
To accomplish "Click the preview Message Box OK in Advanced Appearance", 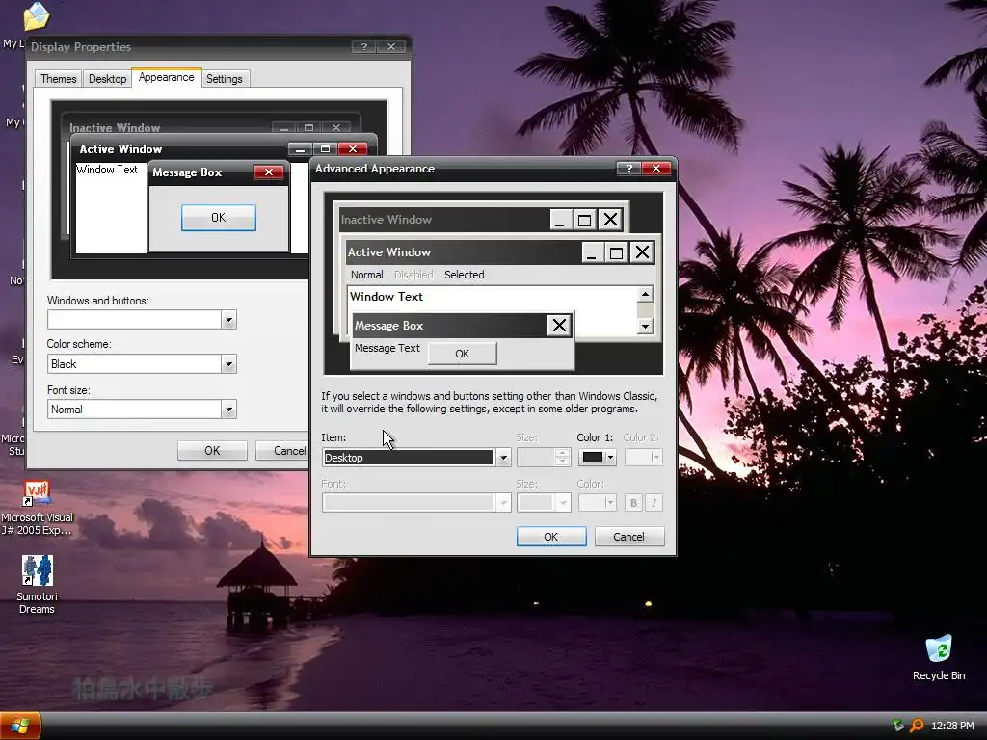I will pos(462,354).
